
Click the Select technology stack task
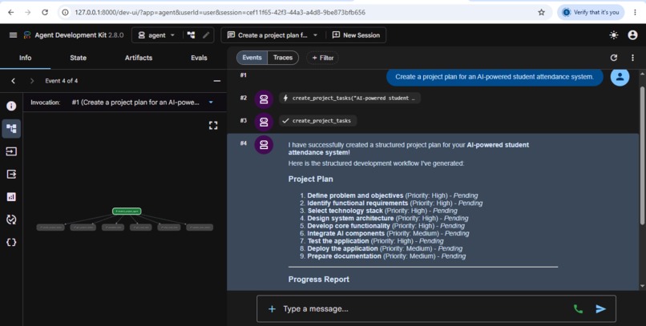coord(345,211)
